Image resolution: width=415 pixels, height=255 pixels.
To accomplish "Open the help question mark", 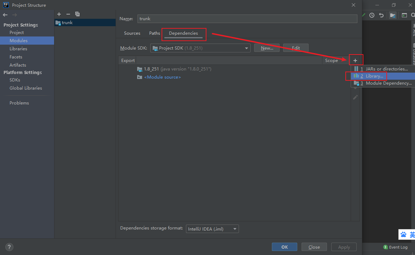I will tap(9, 247).
